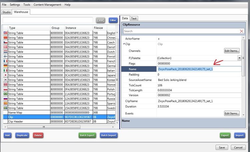Clear the ClipResource search with red X
The width and height of the screenshot is (250, 152).
(x=242, y=31)
